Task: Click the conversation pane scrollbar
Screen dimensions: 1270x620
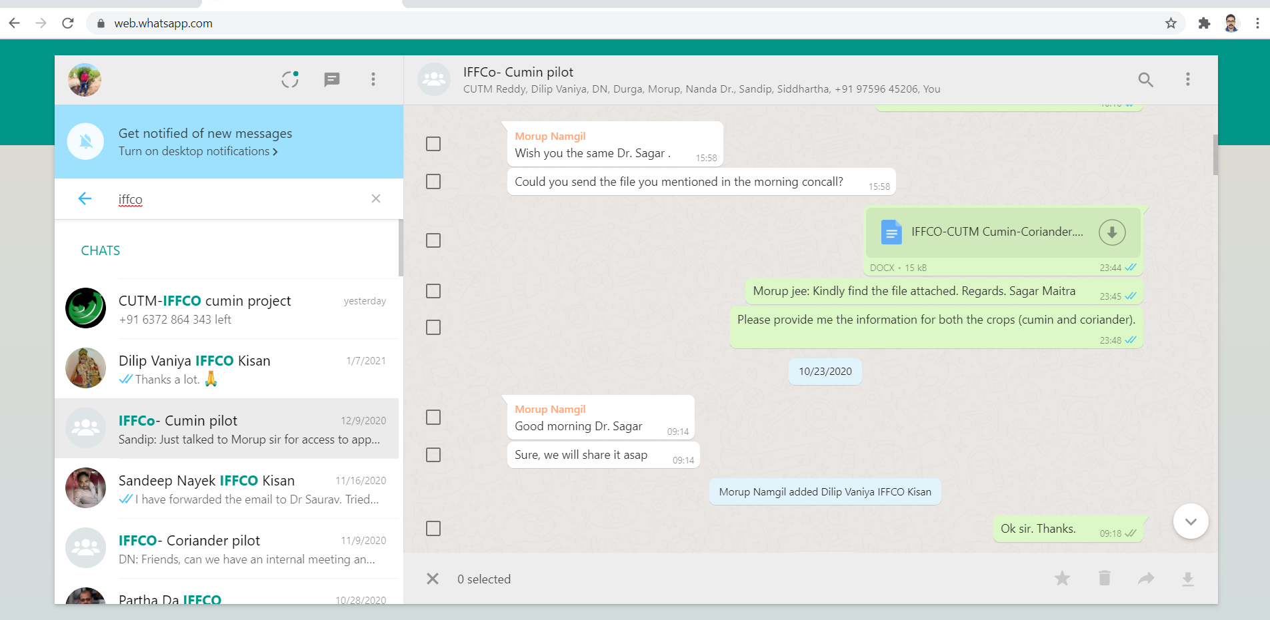Action: point(1215,155)
